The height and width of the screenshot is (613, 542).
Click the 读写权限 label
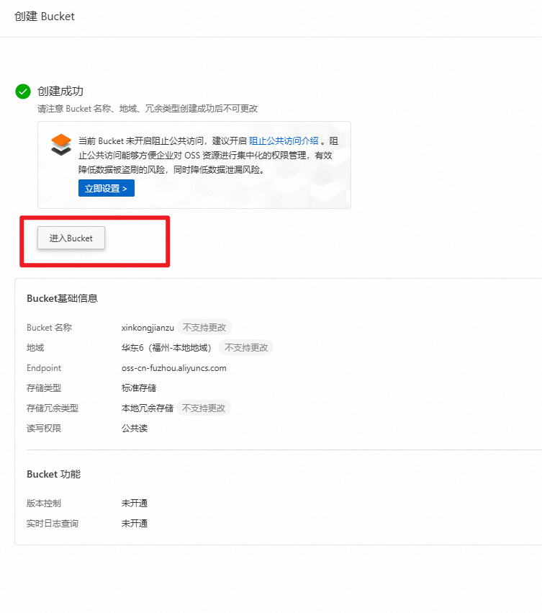[44, 429]
